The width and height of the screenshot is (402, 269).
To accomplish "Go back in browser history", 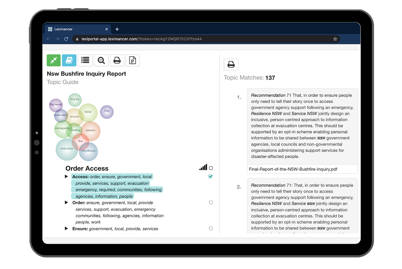I will tap(49, 39).
